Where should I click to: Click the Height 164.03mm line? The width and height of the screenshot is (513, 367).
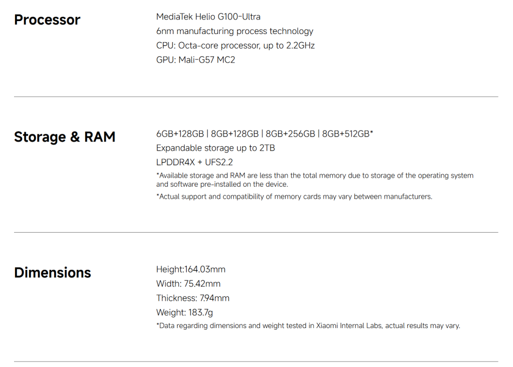191,269
